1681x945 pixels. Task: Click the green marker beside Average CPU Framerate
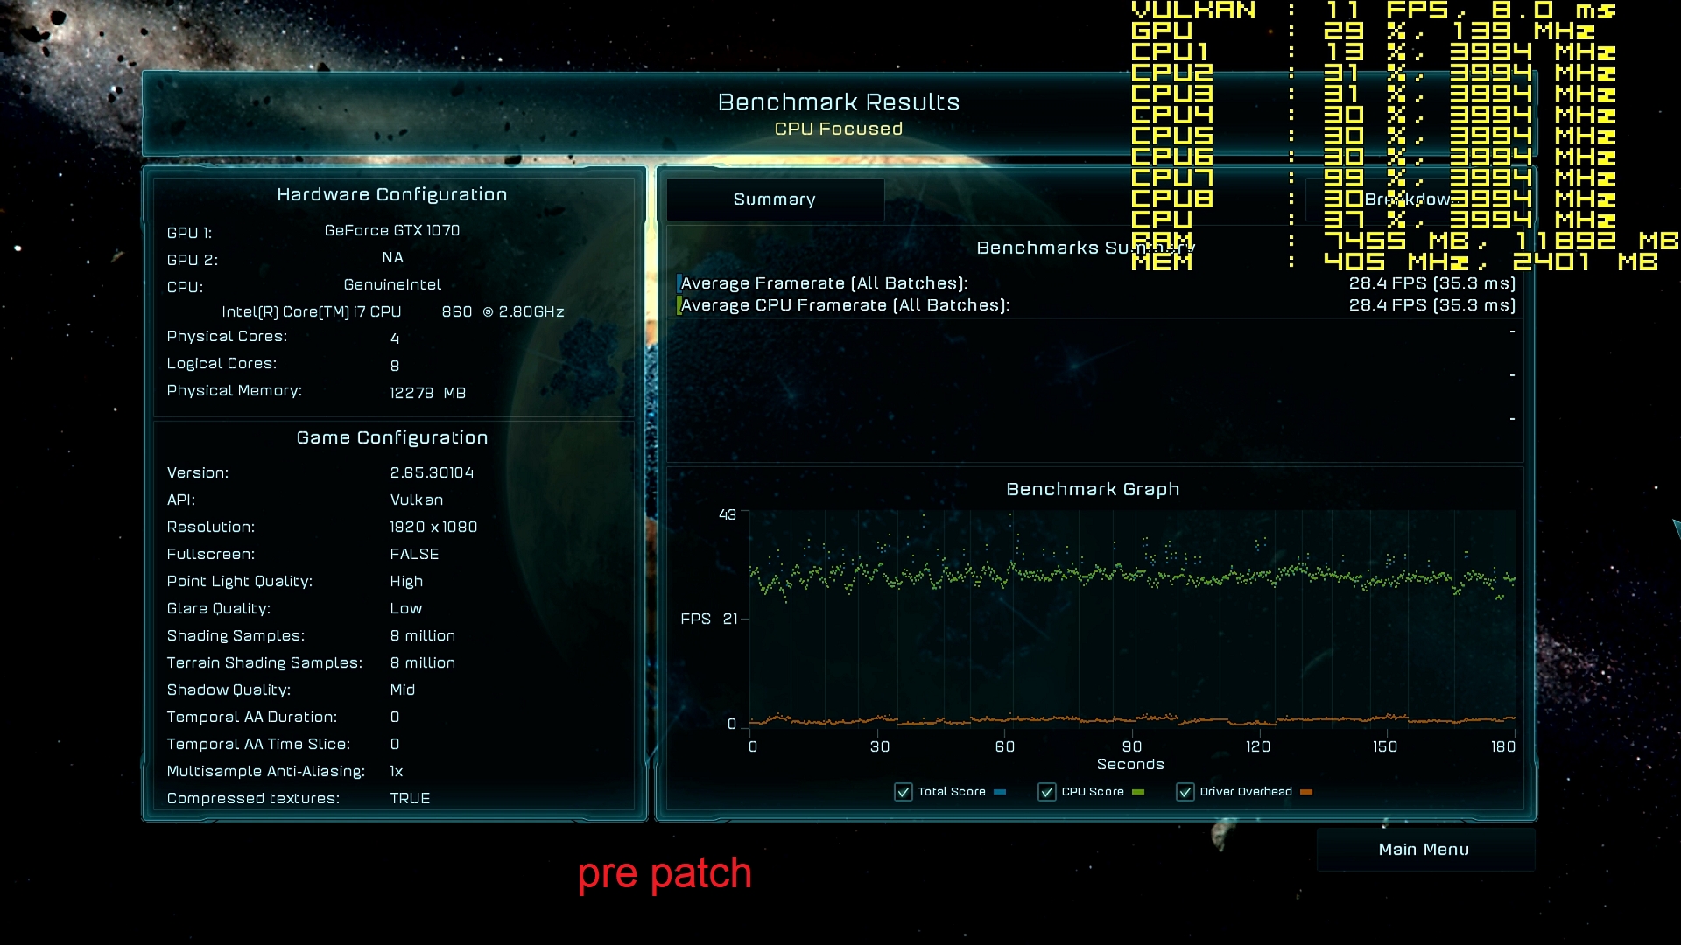tap(679, 305)
